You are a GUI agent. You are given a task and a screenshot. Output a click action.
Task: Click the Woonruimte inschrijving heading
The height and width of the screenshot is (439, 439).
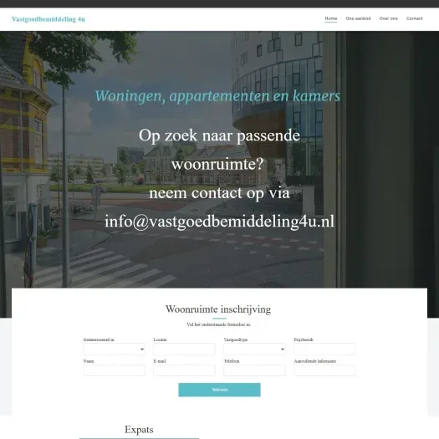click(x=218, y=309)
